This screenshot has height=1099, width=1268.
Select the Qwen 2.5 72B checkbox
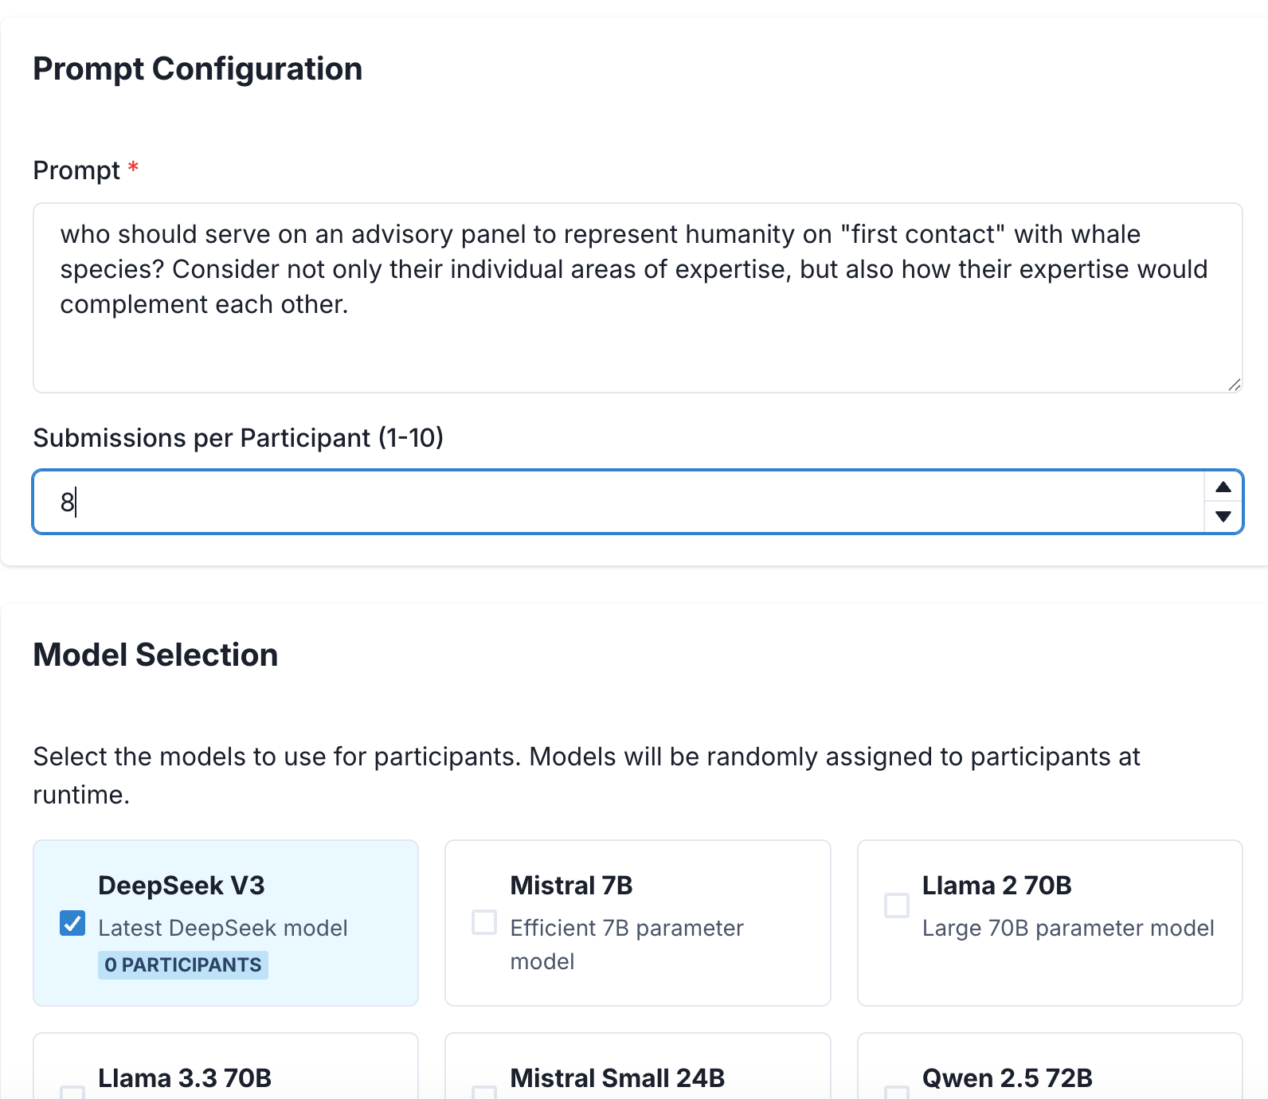897,1093
